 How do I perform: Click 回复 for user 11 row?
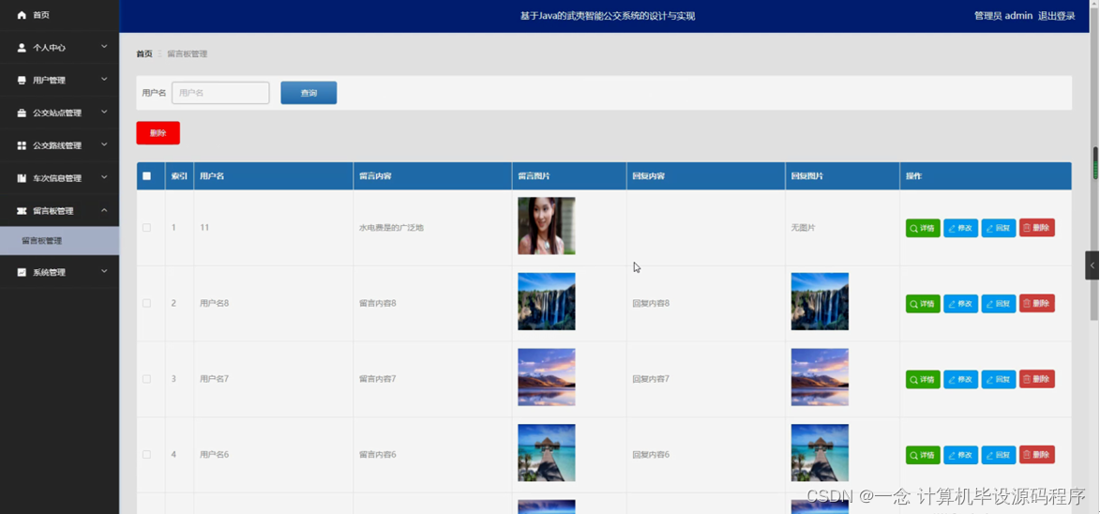coord(999,228)
